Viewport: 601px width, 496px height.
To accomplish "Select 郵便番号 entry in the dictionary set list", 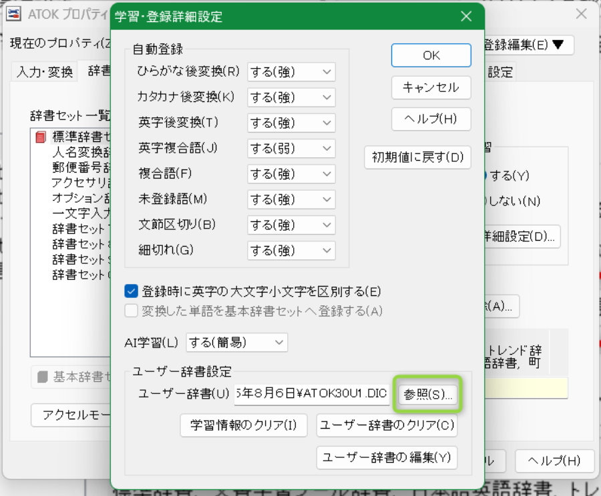I will (81, 167).
